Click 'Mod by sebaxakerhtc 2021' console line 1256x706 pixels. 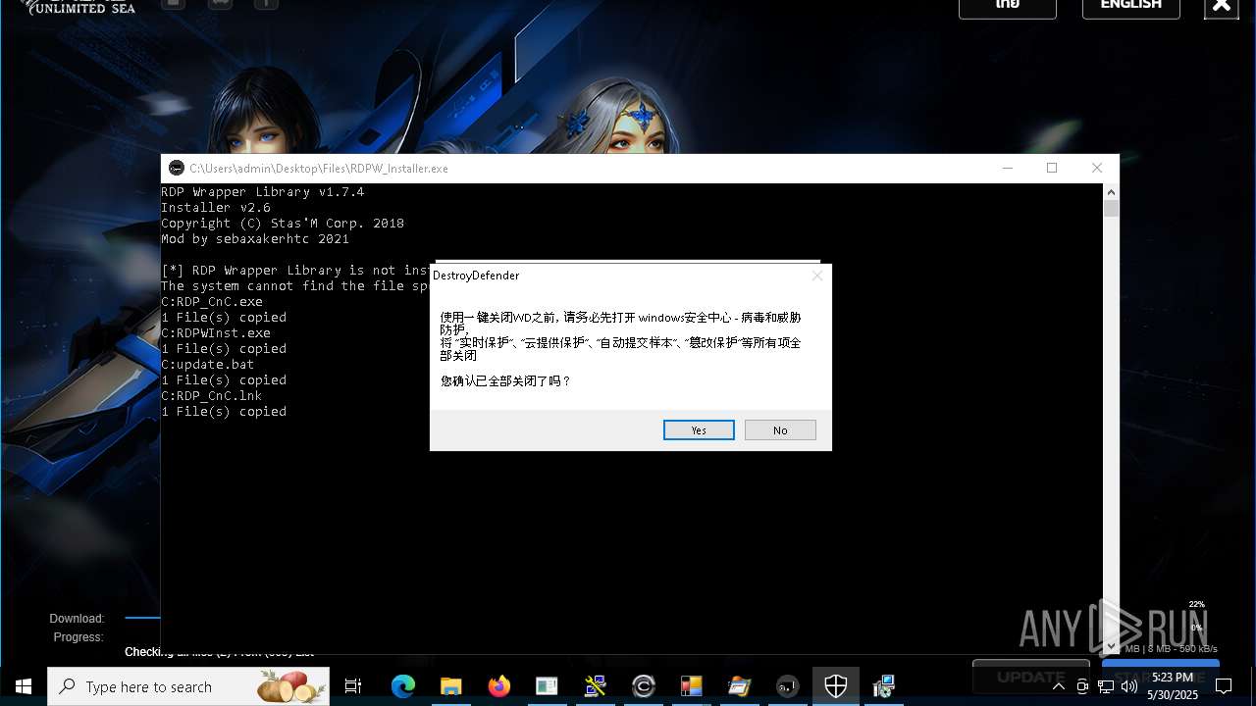(x=255, y=239)
